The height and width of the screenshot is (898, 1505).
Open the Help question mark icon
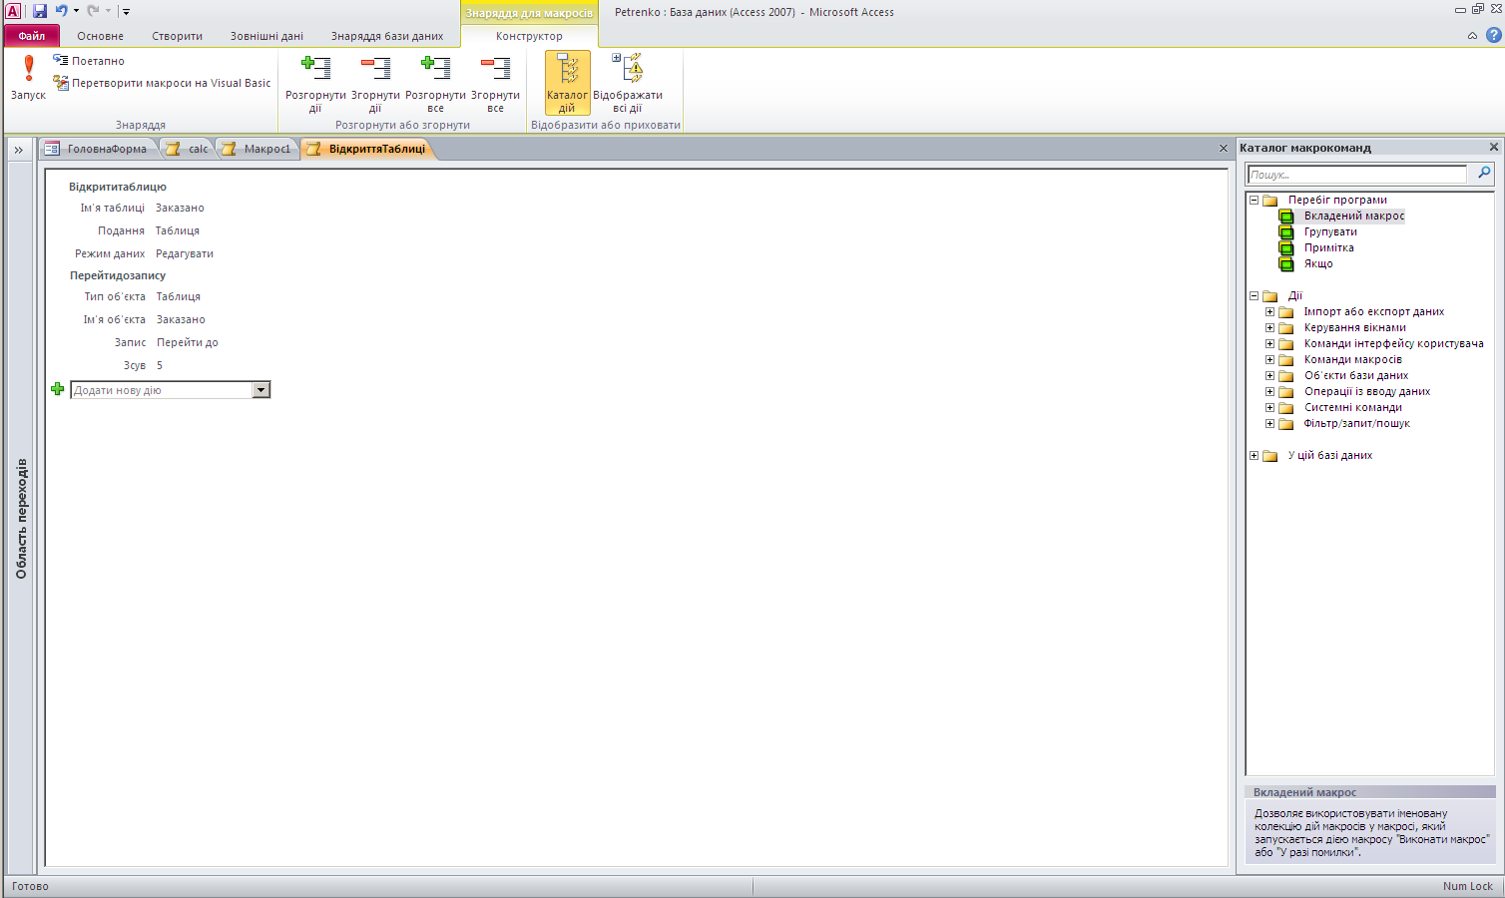point(1493,36)
